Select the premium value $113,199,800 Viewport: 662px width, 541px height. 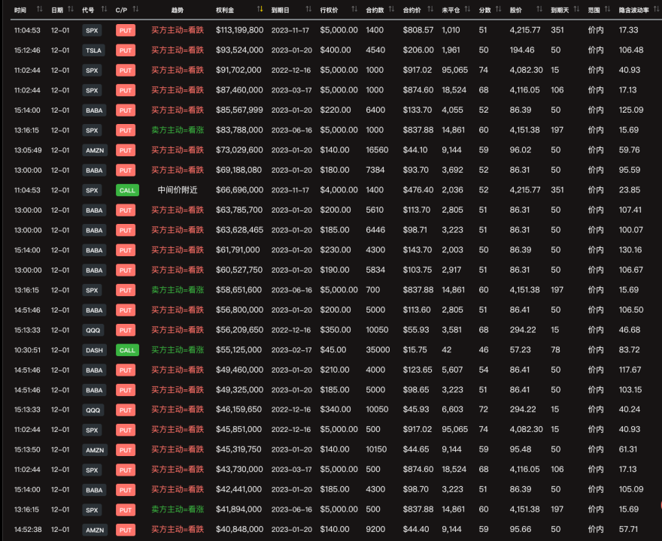(x=239, y=30)
